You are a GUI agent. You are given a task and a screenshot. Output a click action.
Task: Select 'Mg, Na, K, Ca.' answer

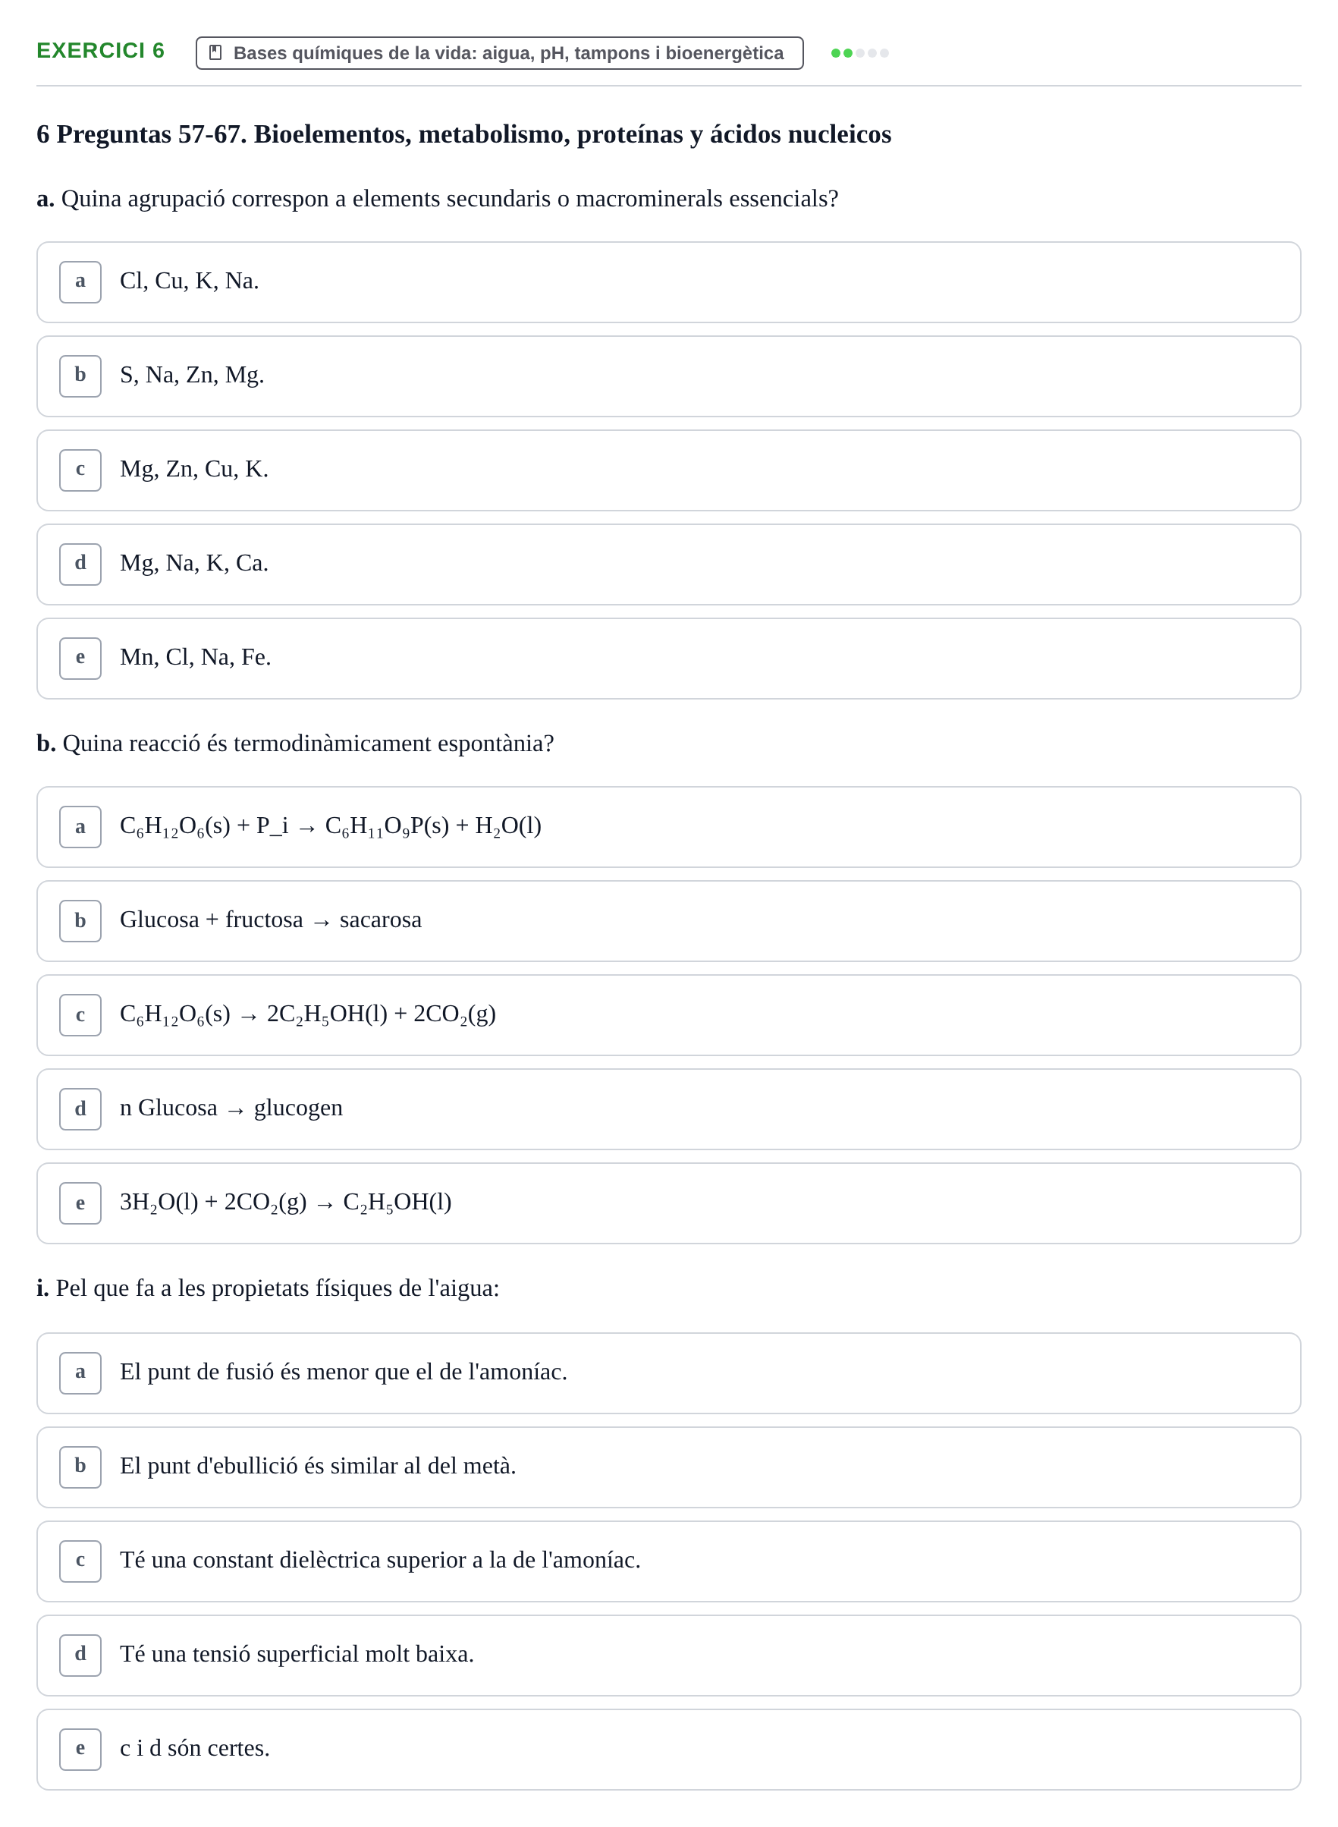pos(668,564)
